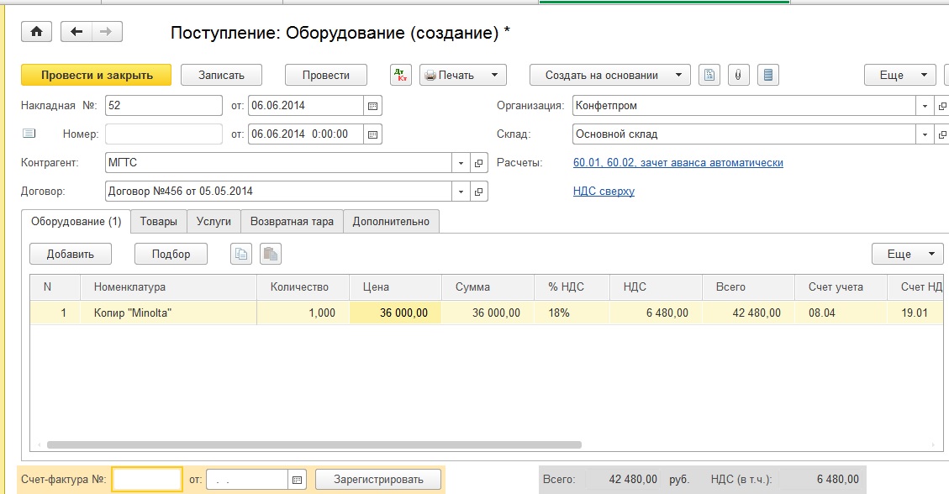Open the НДС сверху link
949x494 pixels.
(x=604, y=192)
